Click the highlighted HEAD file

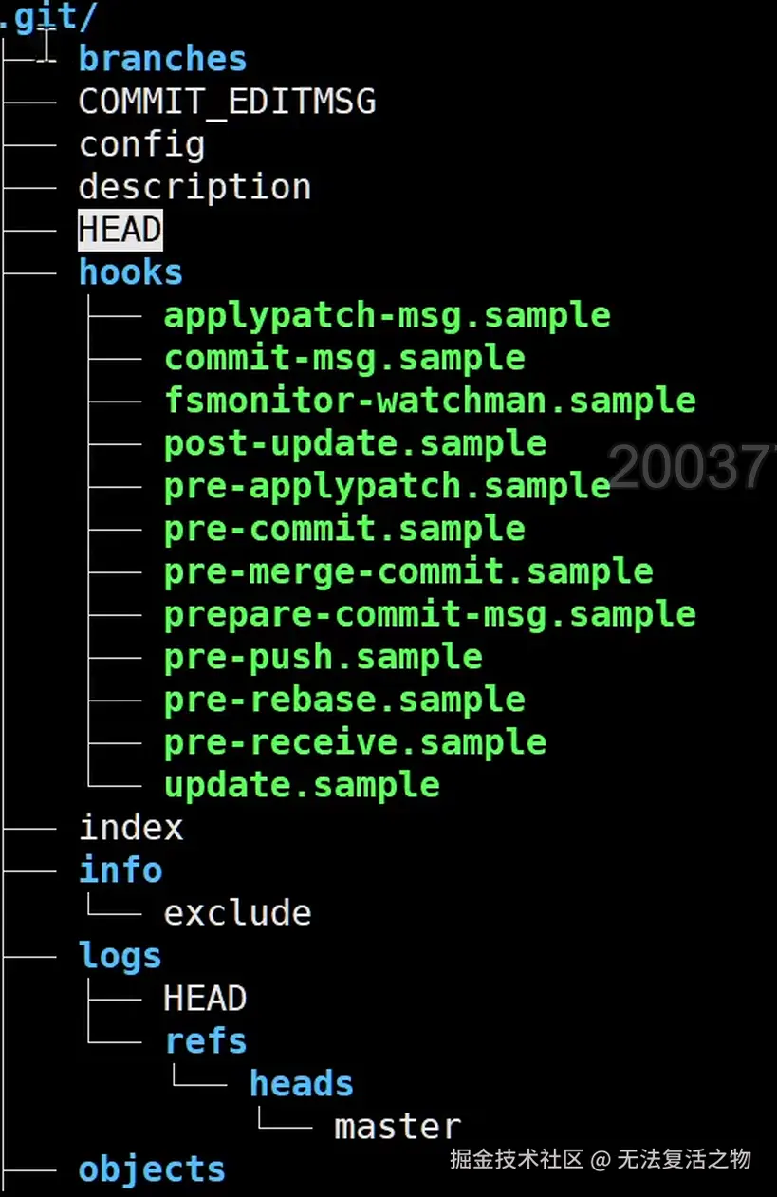pos(120,230)
